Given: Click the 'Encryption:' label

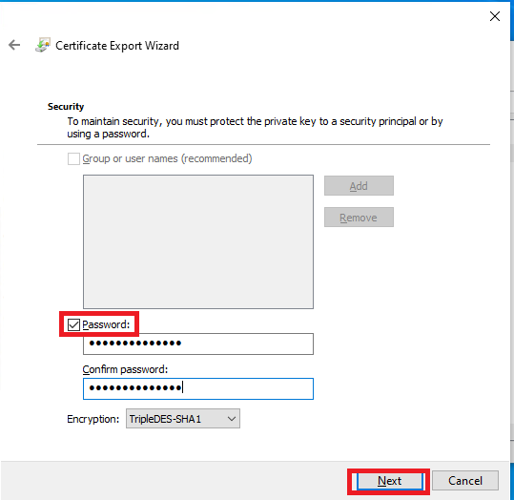Looking at the screenshot, I should point(93,419).
